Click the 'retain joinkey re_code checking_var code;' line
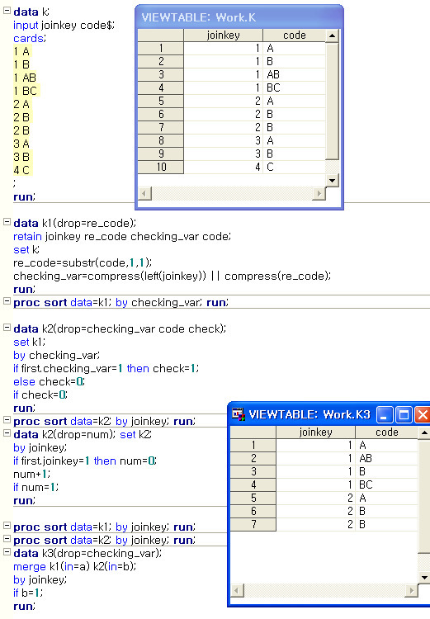This screenshot has width=430, height=619. pyautogui.click(x=122, y=237)
